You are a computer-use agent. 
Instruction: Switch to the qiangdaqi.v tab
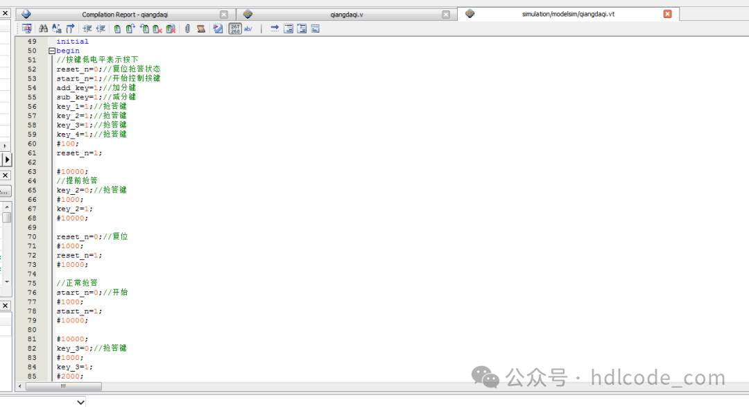click(x=347, y=15)
